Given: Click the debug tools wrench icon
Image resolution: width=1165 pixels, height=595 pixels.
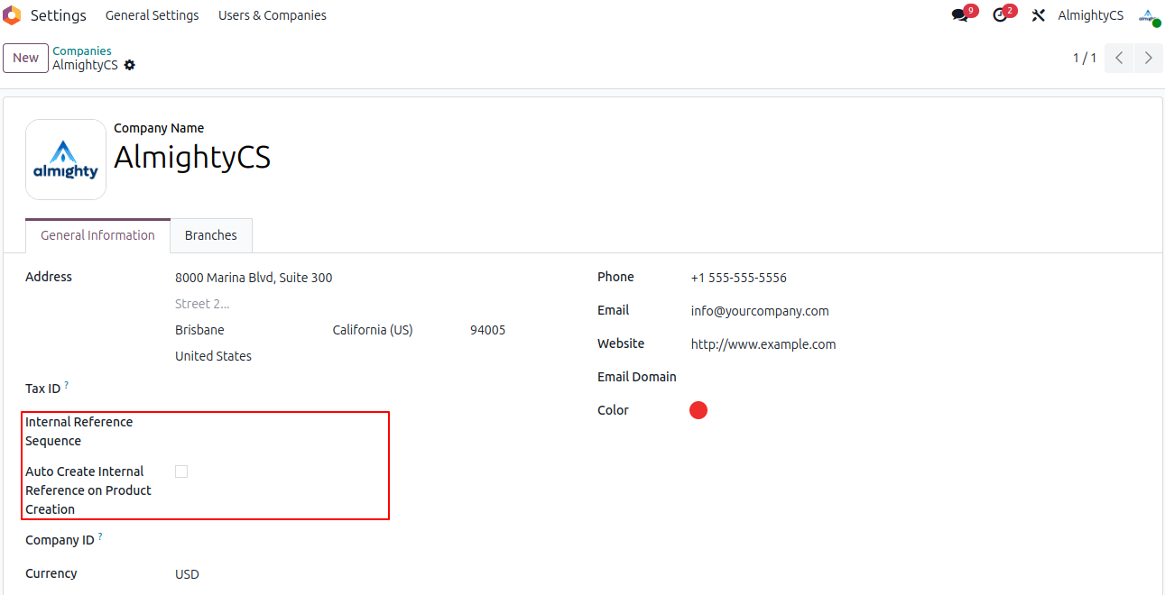Looking at the screenshot, I should [1039, 15].
